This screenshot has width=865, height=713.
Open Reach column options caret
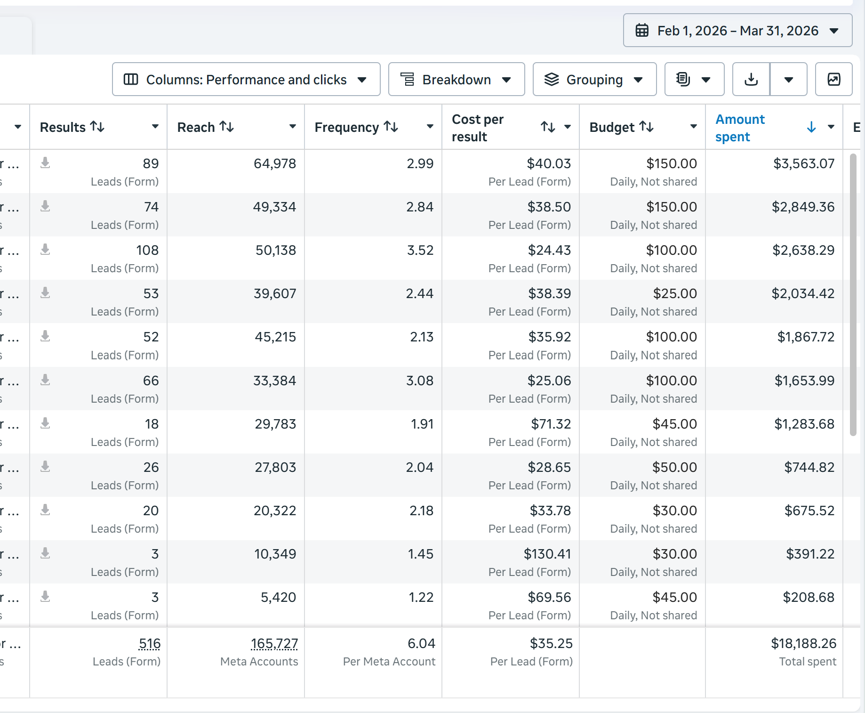(292, 127)
